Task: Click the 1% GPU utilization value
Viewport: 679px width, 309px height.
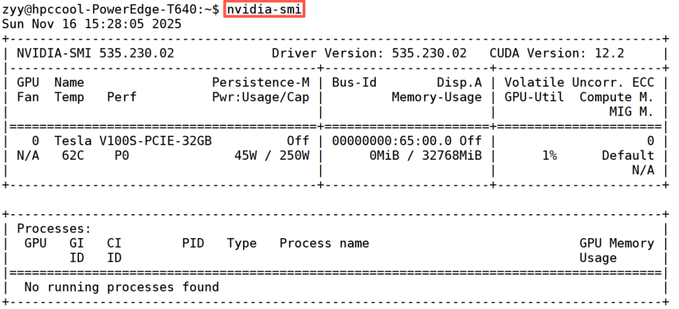Action: [549, 155]
